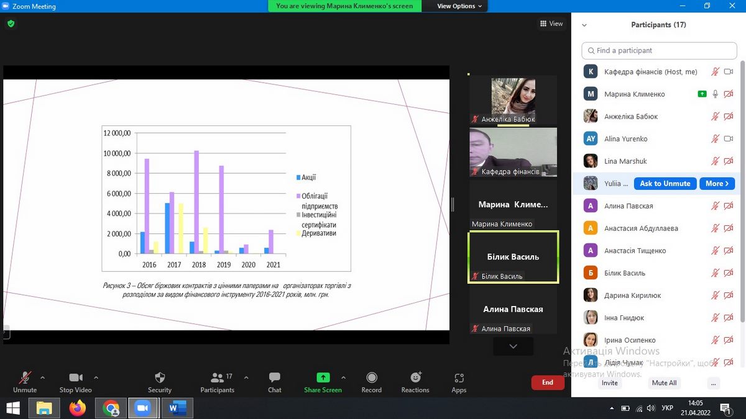The image size is (746, 419).
Task: Open the Chat panel
Action: point(274,378)
